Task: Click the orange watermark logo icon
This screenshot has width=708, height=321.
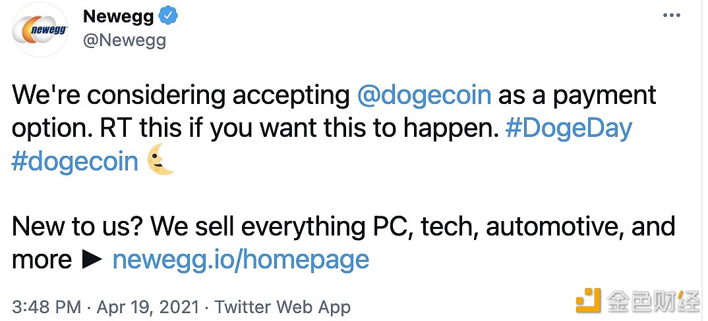Action: click(x=588, y=301)
